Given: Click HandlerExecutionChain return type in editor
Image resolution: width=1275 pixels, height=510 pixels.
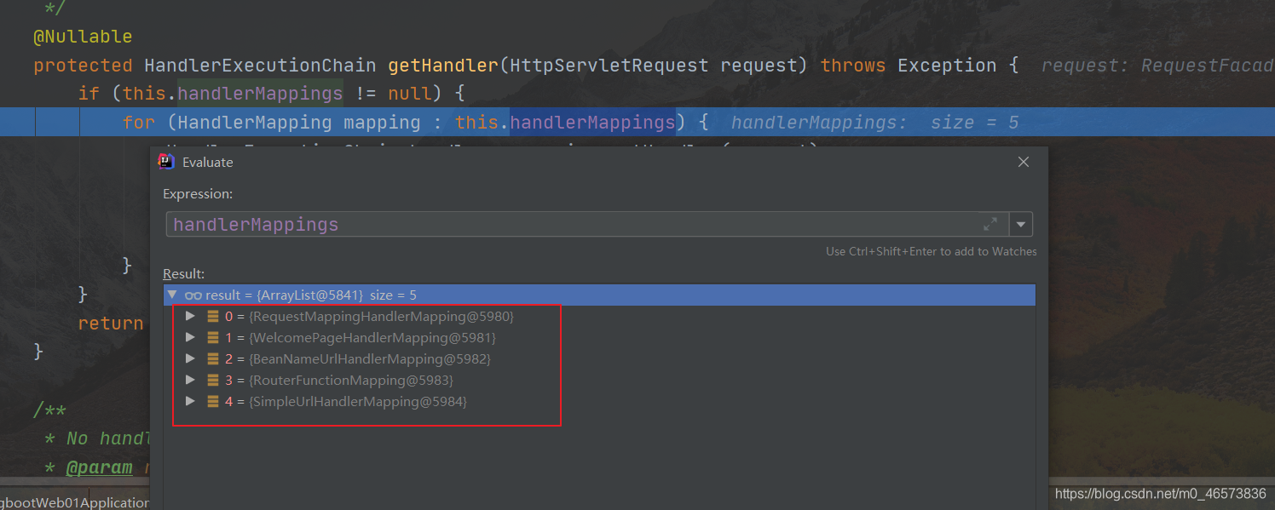Looking at the screenshot, I should pos(260,66).
